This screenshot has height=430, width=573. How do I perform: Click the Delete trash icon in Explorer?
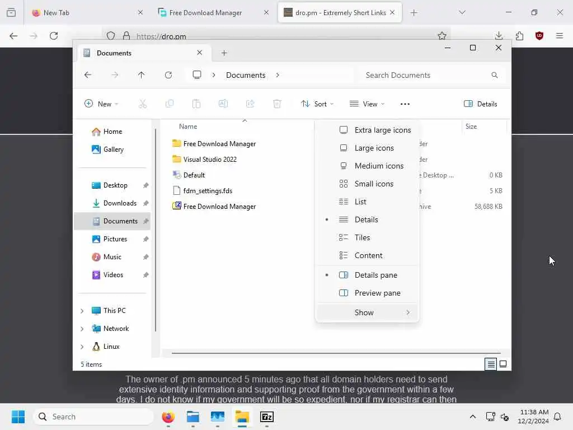point(277,104)
